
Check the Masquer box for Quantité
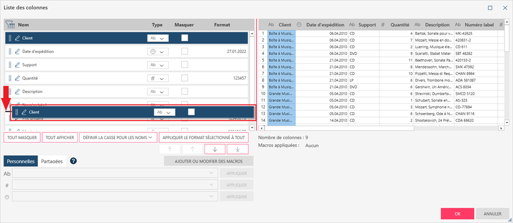(185, 78)
